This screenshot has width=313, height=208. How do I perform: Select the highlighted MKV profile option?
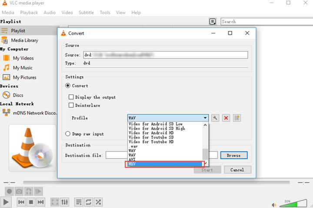point(165,164)
